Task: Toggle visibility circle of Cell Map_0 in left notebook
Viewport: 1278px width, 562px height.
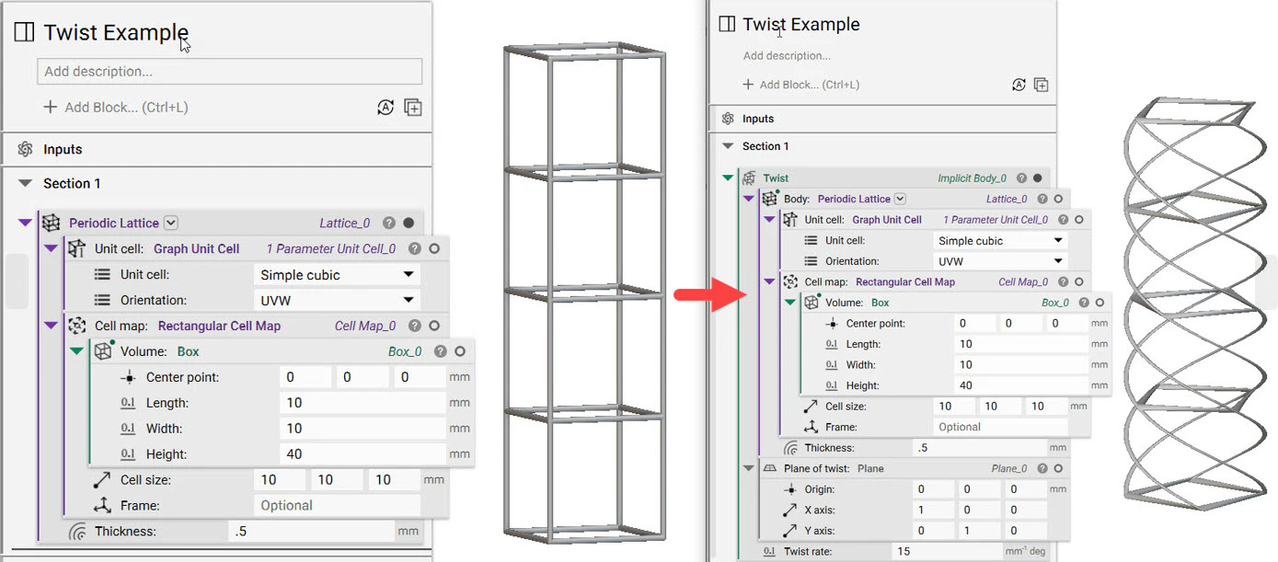Action: coord(434,326)
